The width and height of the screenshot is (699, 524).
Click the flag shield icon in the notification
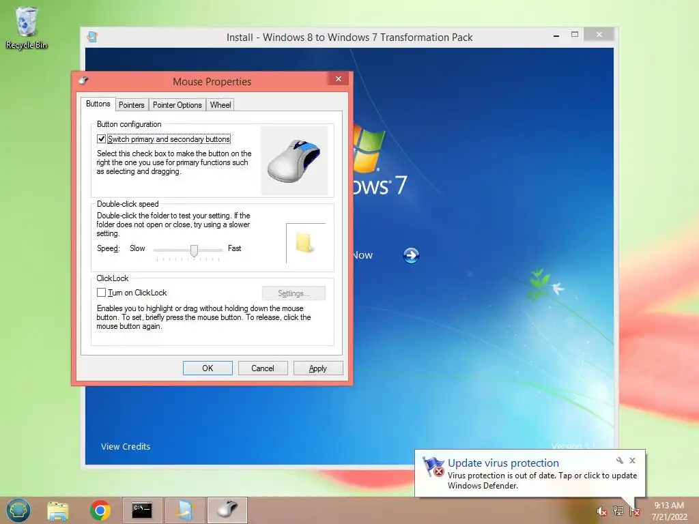[x=433, y=467]
